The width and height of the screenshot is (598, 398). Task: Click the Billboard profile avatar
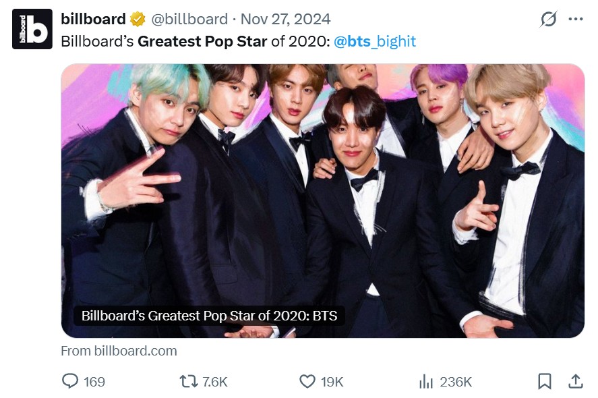point(32,28)
